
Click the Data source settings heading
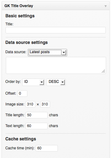[26, 42]
